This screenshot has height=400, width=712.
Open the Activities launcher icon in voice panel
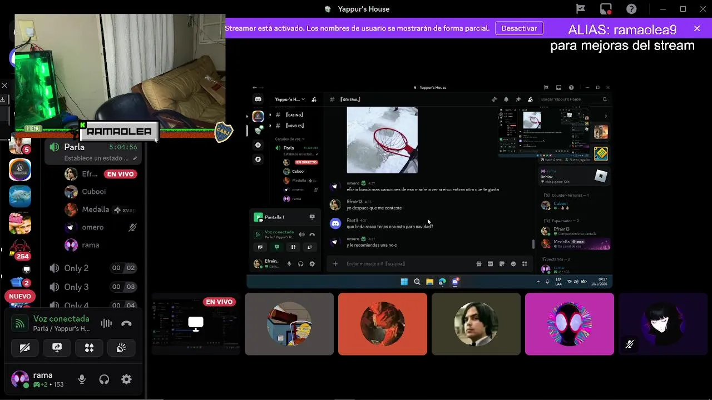[89, 348]
